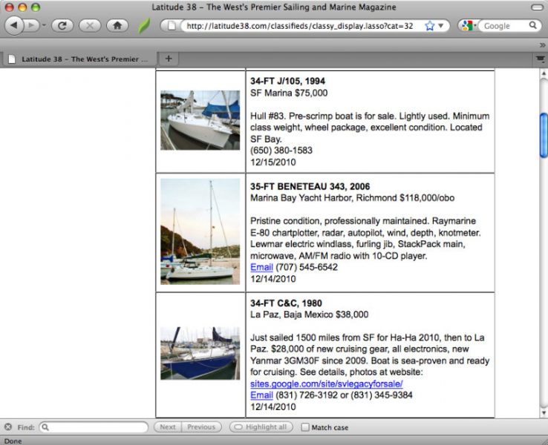Click the vertical scrollbar thumb
The height and width of the screenshot is (445, 548).
(x=544, y=136)
